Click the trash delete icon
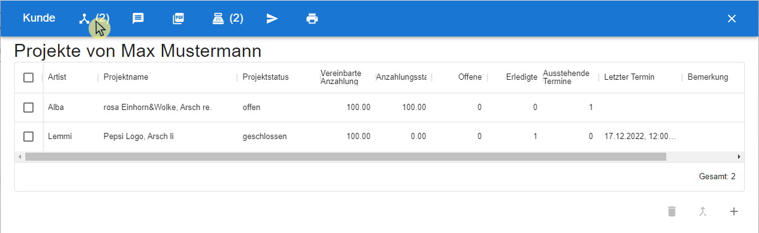The width and height of the screenshot is (759, 233). click(x=672, y=211)
